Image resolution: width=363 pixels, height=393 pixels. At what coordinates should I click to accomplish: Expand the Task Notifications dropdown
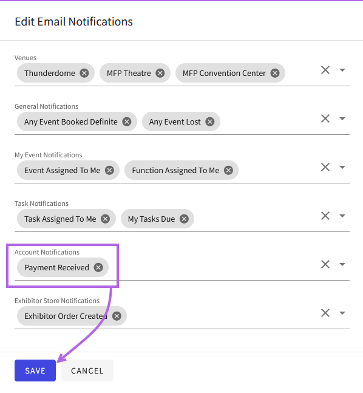pyautogui.click(x=342, y=216)
